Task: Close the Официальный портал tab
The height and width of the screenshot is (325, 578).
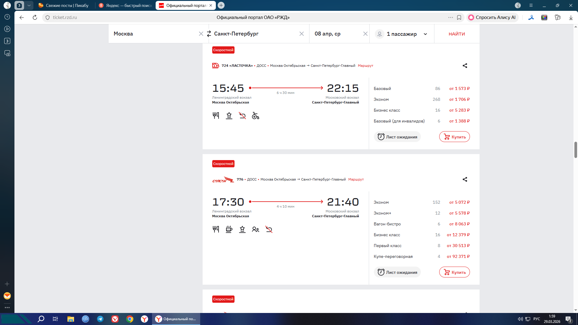Action: [211, 5]
